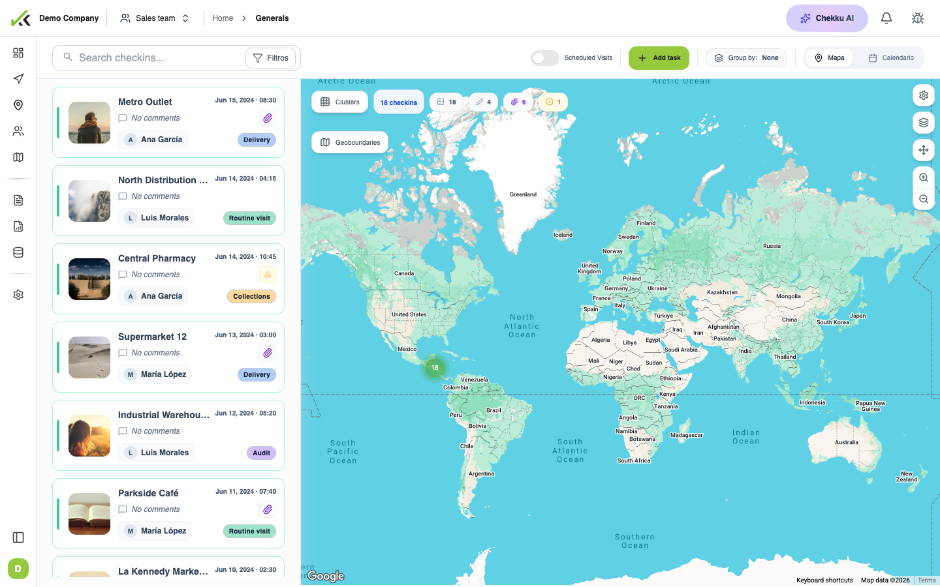Image resolution: width=940 pixels, height=587 pixels.
Task: Select the Parkside Café card title
Action: pyautogui.click(x=148, y=493)
